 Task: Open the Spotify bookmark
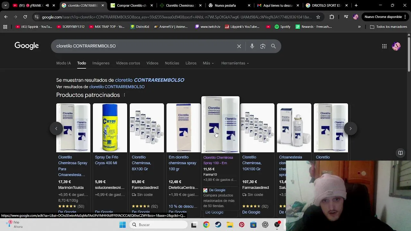pyautogui.click(x=283, y=27)
